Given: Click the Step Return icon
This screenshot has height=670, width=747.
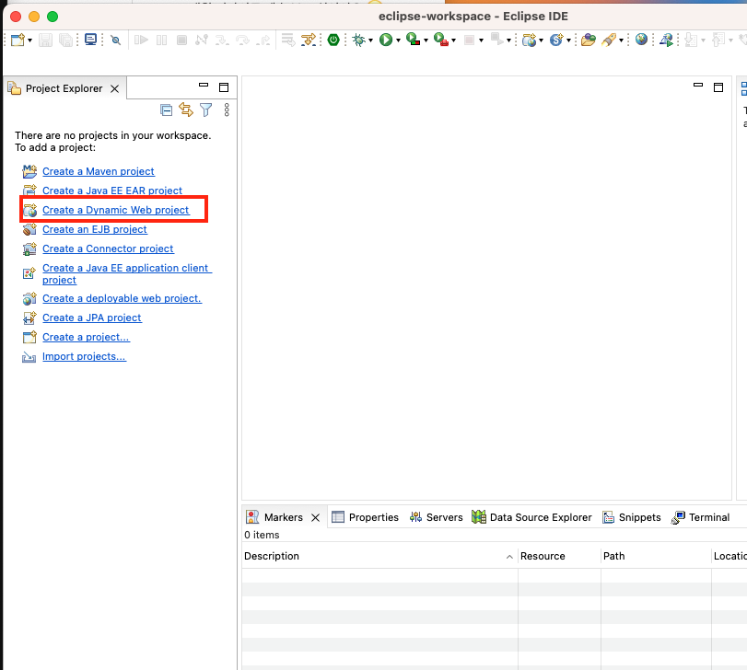Looking at the screenshot, I should point(263,40).
